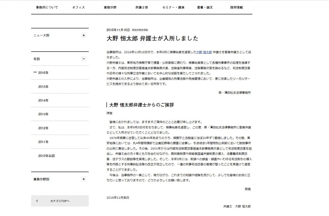Open the 事務所について menu
Viewport: 329px width, 216px height.
click(x=47, y=7)
